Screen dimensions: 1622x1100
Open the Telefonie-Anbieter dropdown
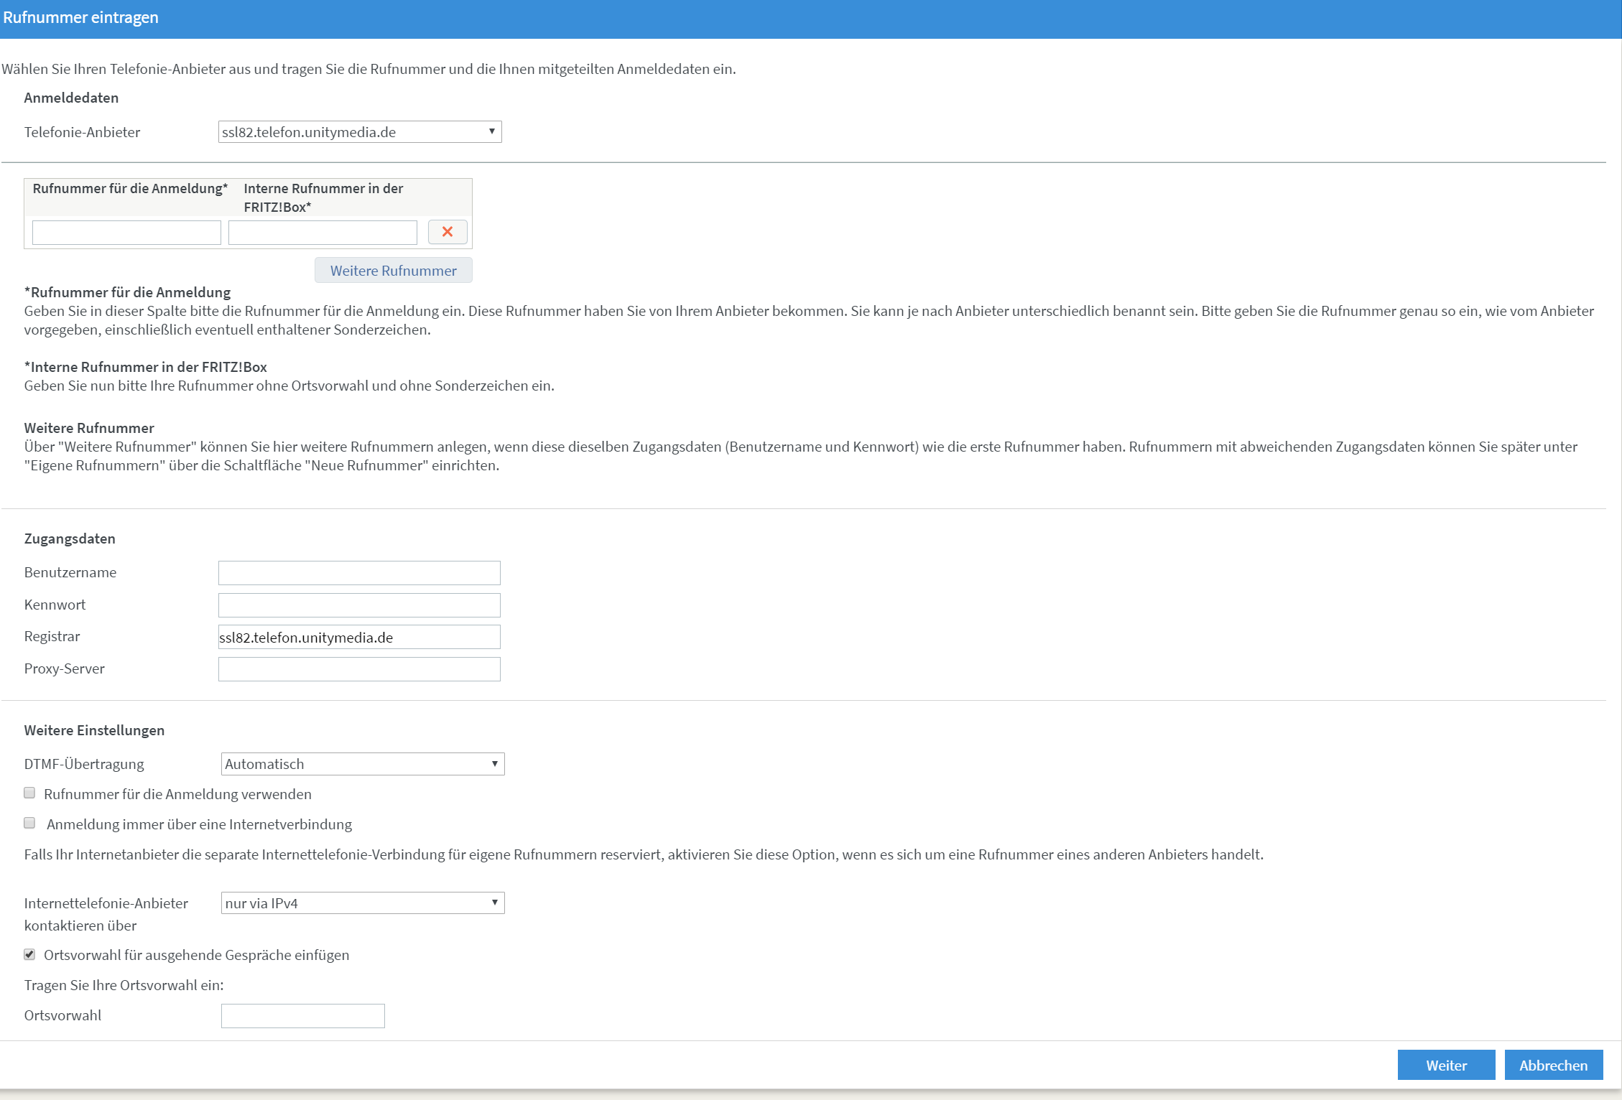pyautogui.click(x=359, y=132)
